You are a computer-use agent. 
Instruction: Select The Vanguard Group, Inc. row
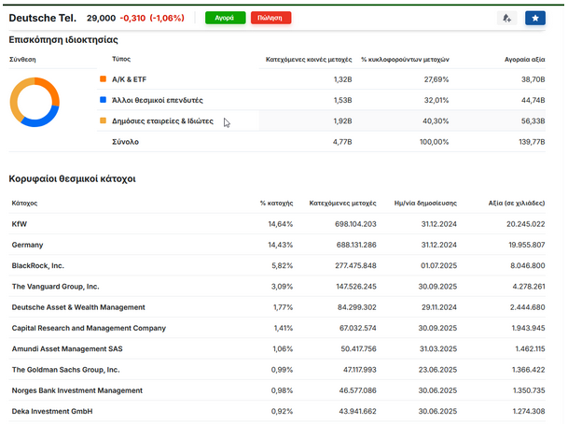click(55, 287)
